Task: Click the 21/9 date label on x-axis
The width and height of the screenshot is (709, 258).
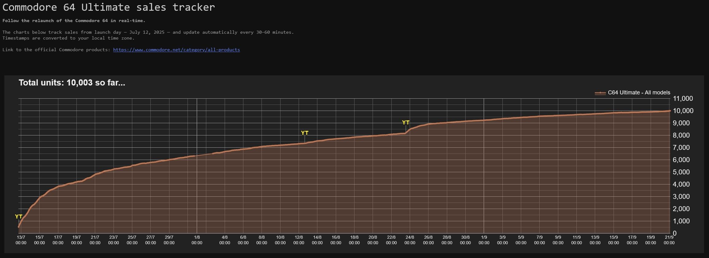Action: [x=669, y=240]
